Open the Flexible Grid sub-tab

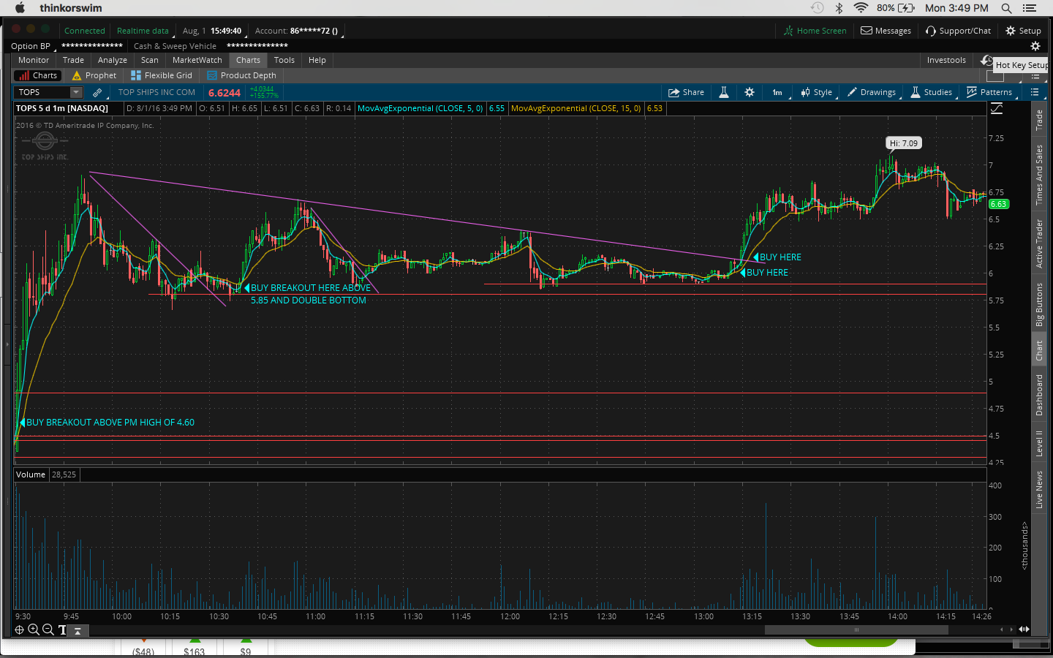(x=162, y=75)
